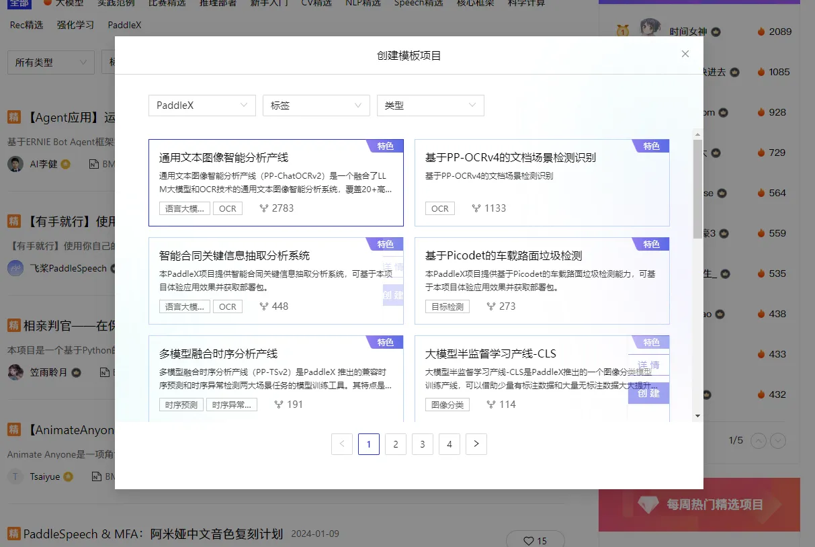The width and height of the screenshot is (815, 547).
Task: Expand the 标签 dropdown filter
Action: click(316, 106)
